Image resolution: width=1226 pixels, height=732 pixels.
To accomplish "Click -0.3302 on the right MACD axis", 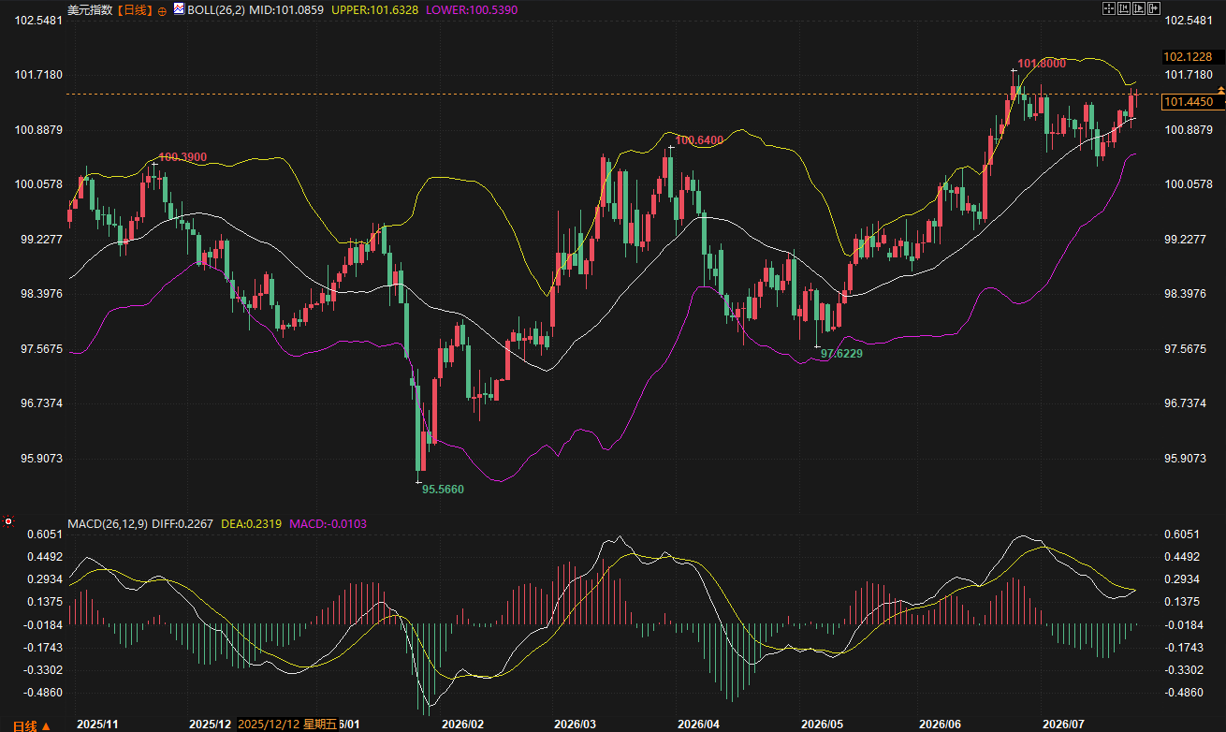I will coord(1183,670).
